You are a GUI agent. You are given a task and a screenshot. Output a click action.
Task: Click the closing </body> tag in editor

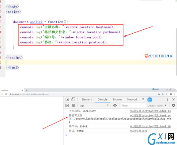pyautogui.click(x=12, y=7)
